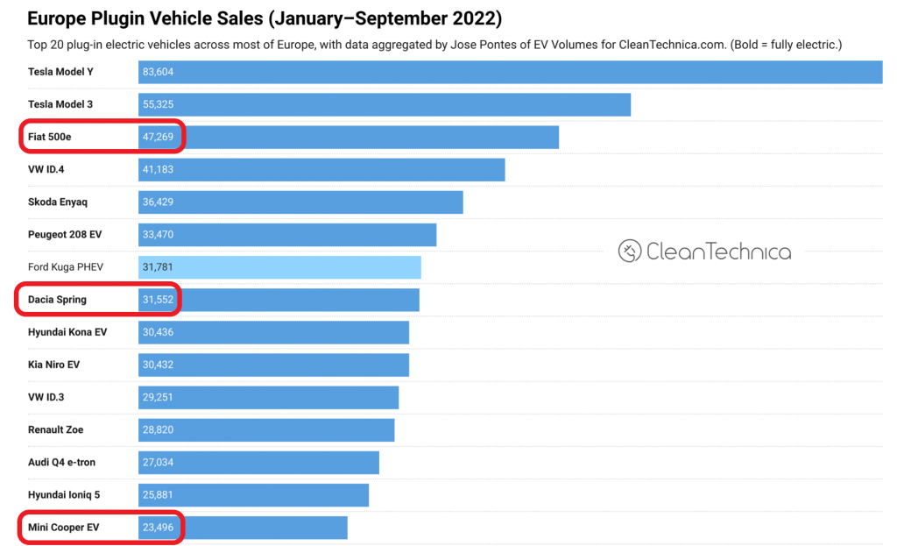Click the CleanTechnica watermark text
Image resolution: width=897 pixels, height=546 pixels.
(718, 252)
